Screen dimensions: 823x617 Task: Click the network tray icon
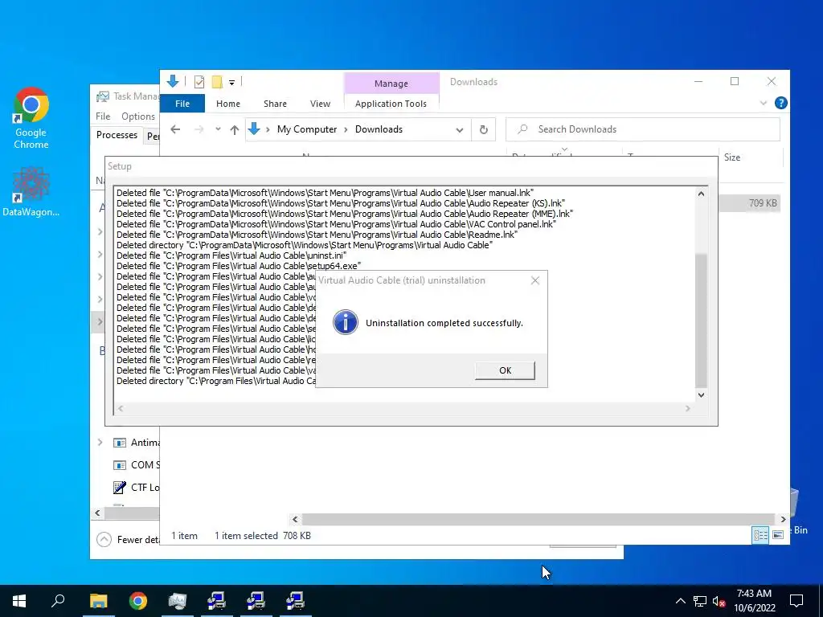700,601
